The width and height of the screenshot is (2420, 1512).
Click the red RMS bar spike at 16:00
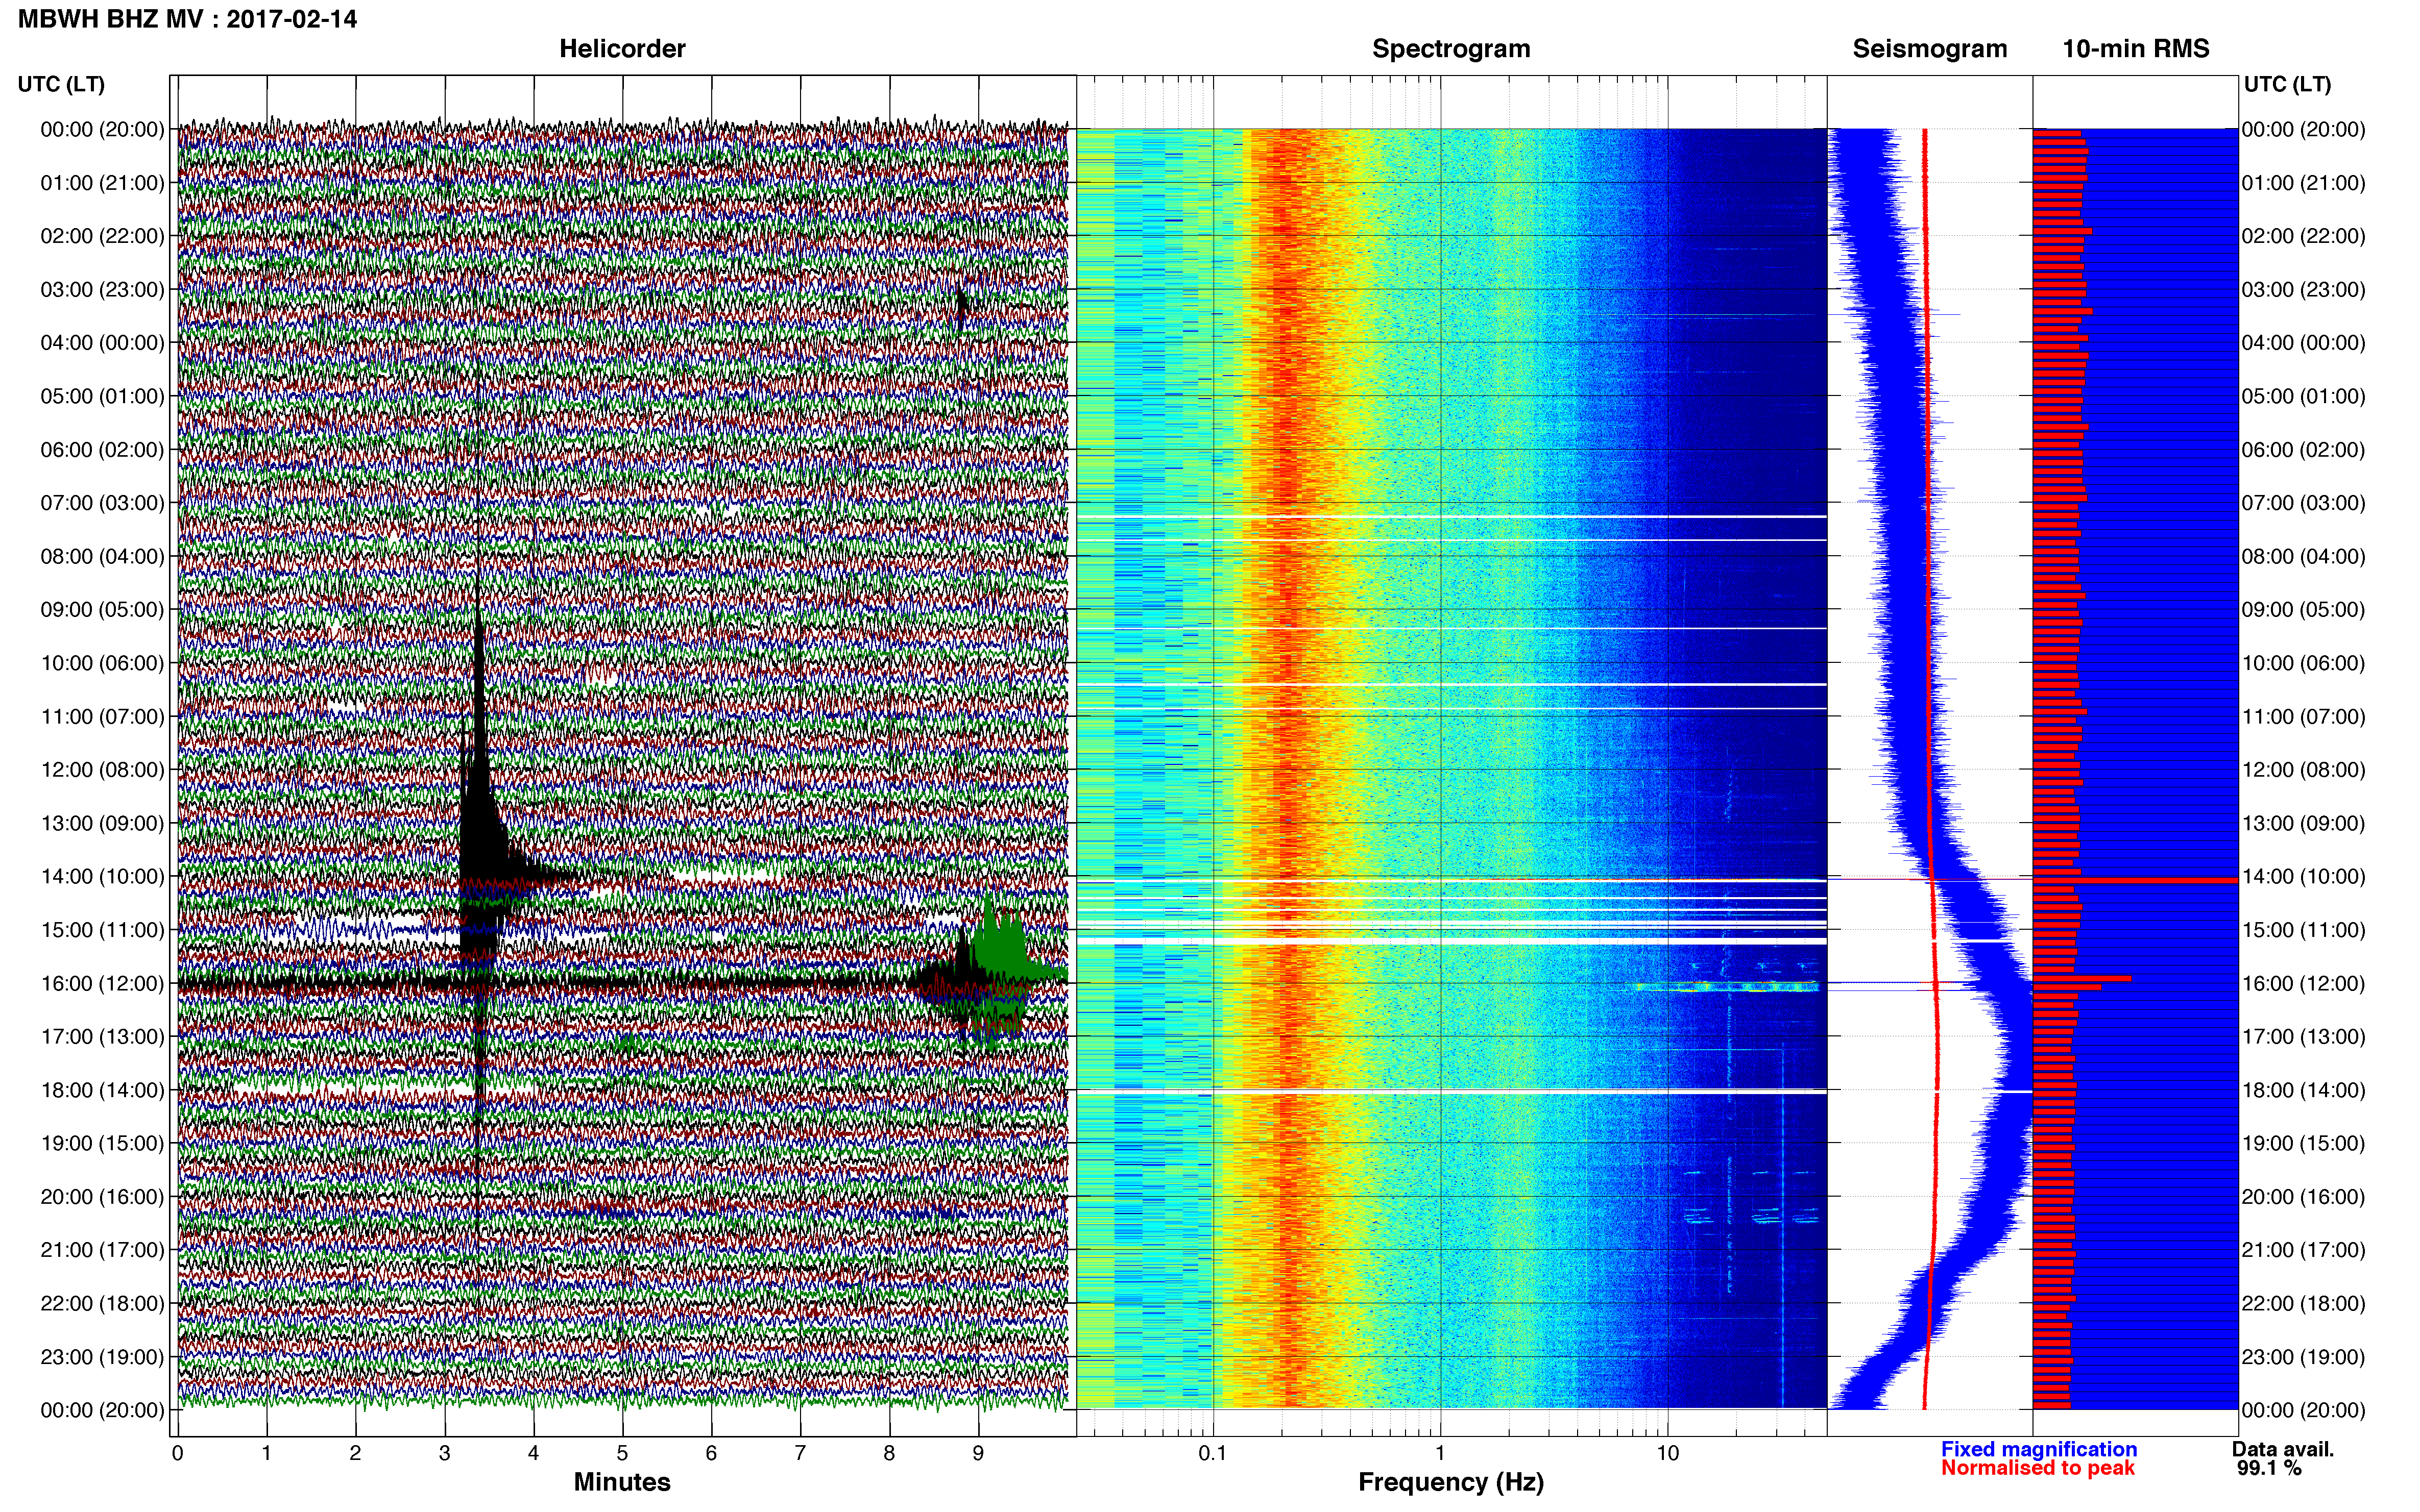pyautogui.click(x=2082, y=978)
